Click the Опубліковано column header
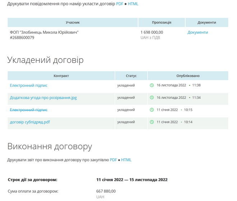 coord(188,76)
